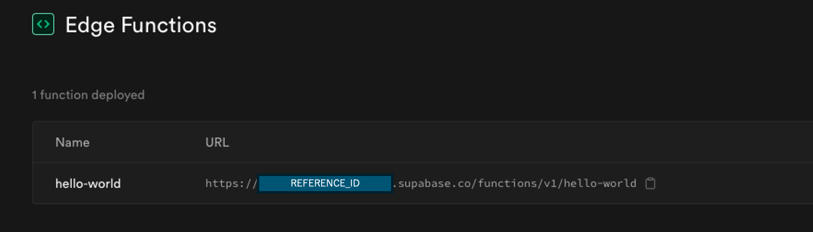
Task: Click the "1 function deployed" text
Action: [x=88, y=95]
